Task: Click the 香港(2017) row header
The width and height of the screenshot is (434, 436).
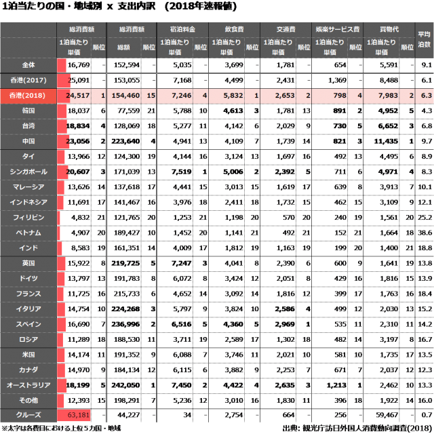Action: [x=28, y=81]
